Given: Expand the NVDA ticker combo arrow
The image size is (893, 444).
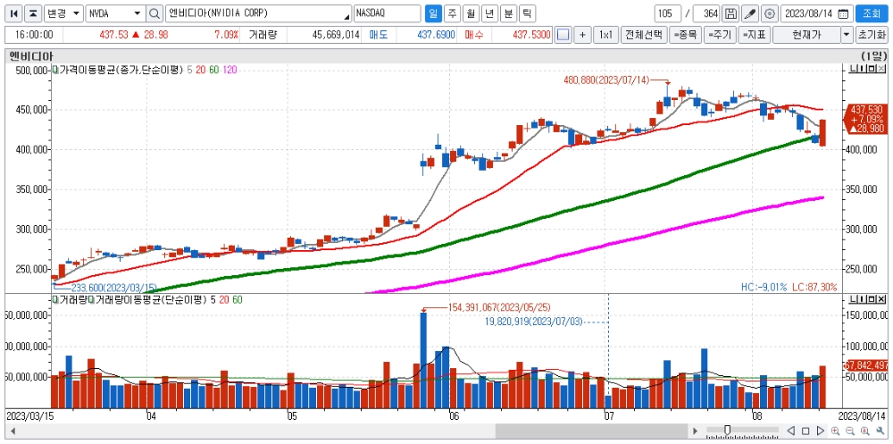Looking at the screenshot, I should pos(138,13).
